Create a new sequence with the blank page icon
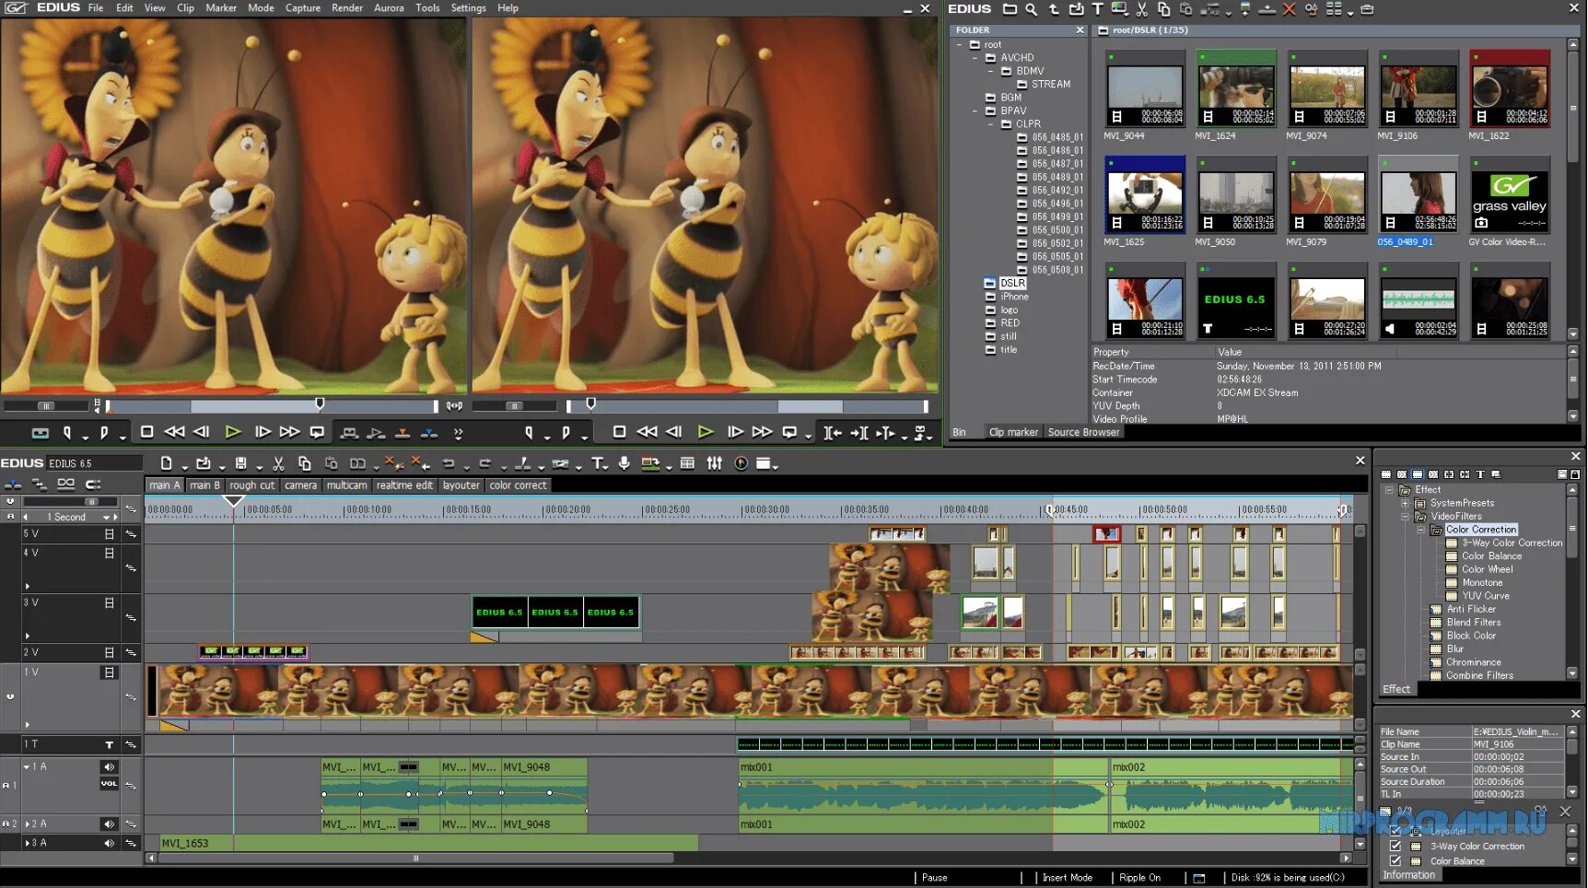 click(x=167, y=463)
